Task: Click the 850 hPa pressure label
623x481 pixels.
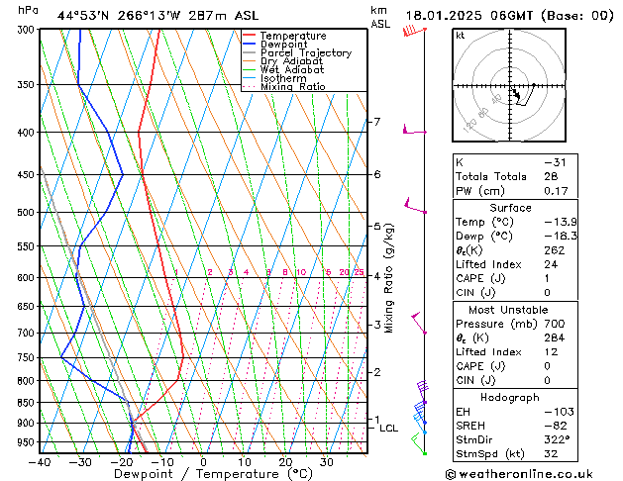Action: click(x=26, y=403)
